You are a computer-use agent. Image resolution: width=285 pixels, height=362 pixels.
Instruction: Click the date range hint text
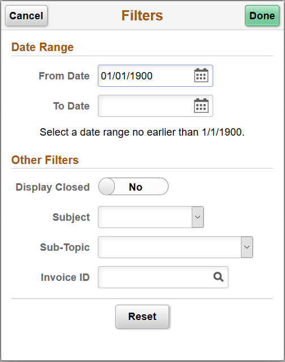pyautogui.click(x=142, y=132)
